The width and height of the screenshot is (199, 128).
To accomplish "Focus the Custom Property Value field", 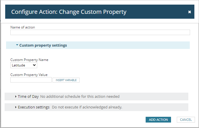I will click(31, 80).
